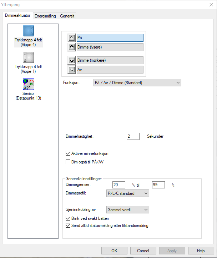Click the down arrow icon beside Av
Viewport: 217px width, 258px height.
pyautogui.click(x=72, y=70)
